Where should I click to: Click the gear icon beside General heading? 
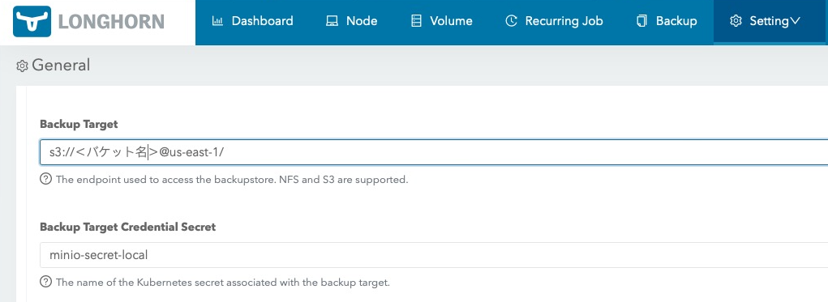point(22,66)
